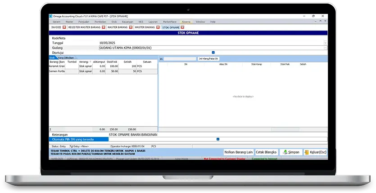Open the MarketPlace menu

(169, 22)
